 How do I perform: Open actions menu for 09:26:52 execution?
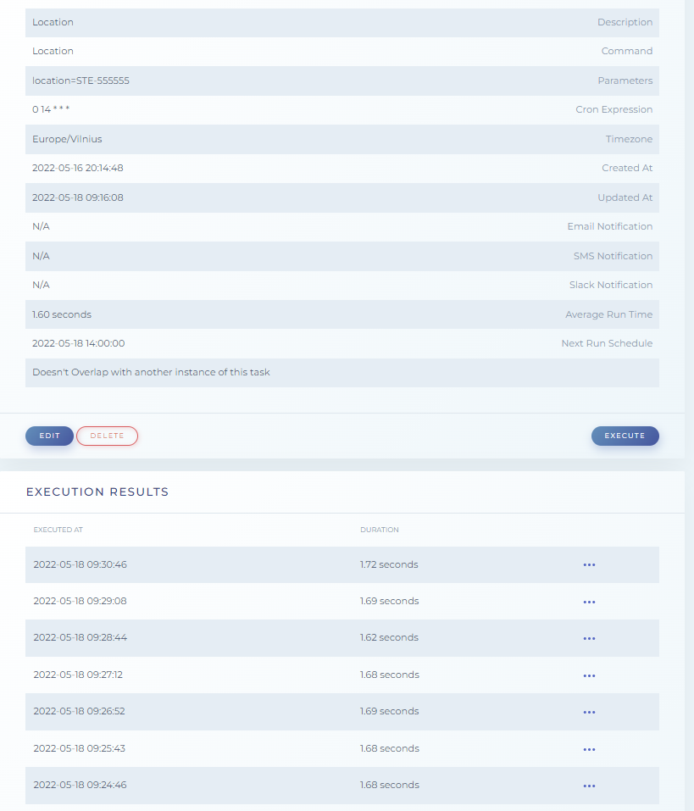[x=589, y=711]
